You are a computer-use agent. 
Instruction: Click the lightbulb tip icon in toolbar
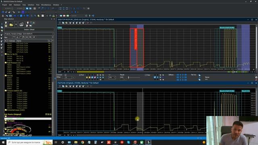coord(89,16)
